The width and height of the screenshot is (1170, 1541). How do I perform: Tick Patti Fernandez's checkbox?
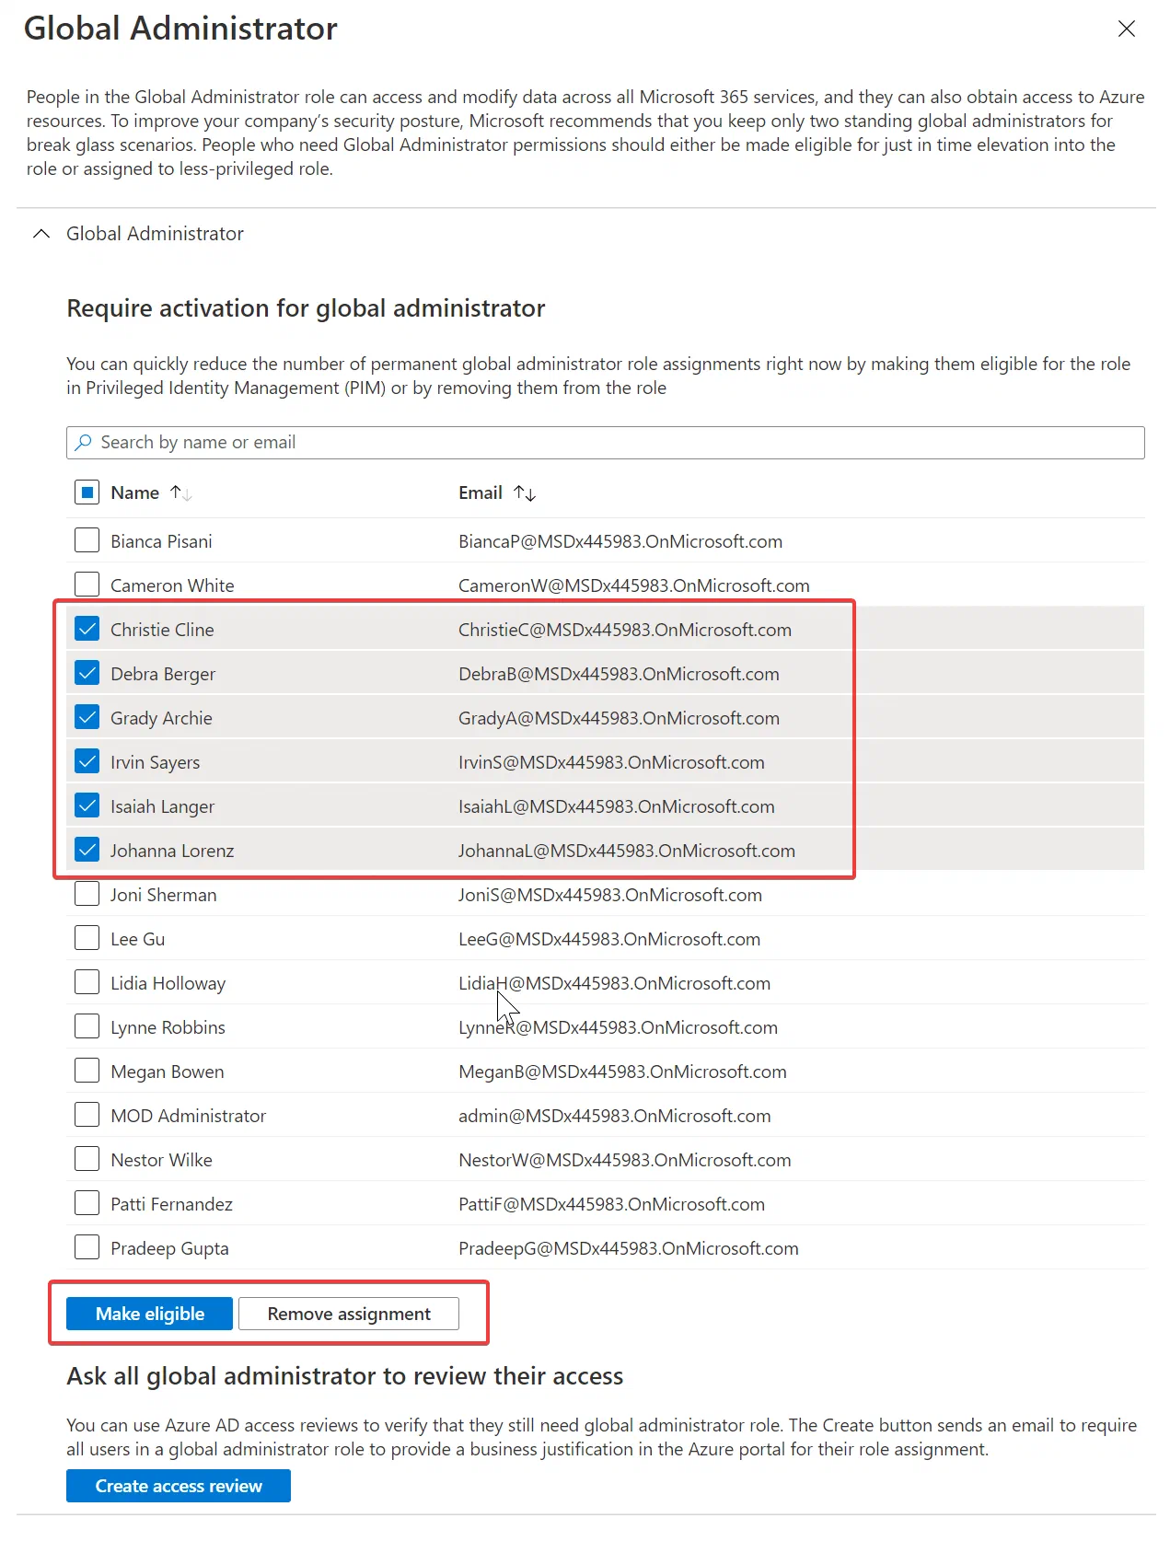pyautogui.click(x=87, y=1203)
